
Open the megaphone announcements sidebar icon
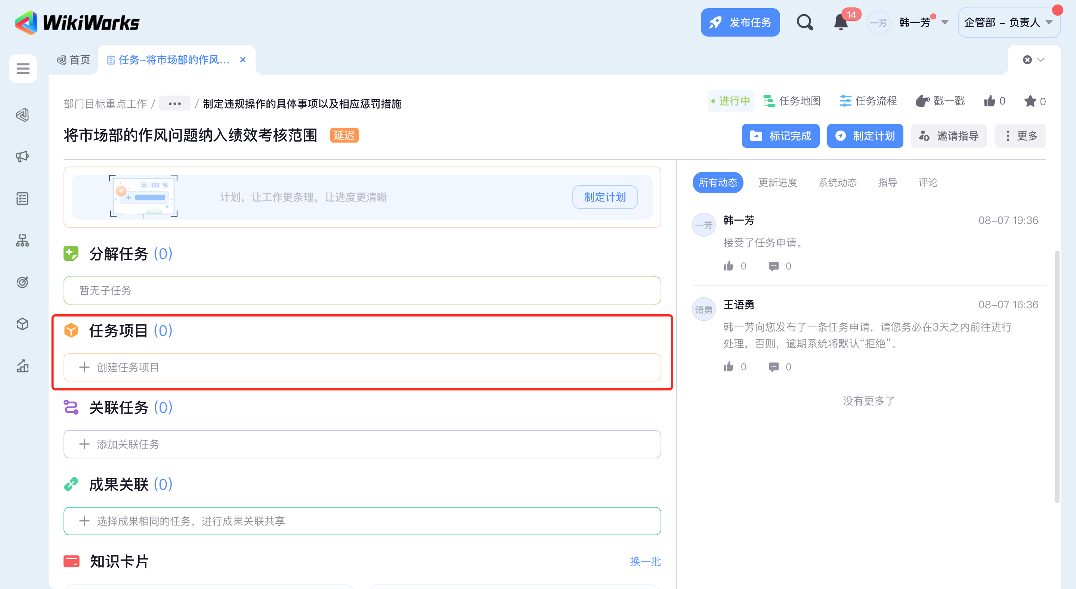tap(22, 156)
